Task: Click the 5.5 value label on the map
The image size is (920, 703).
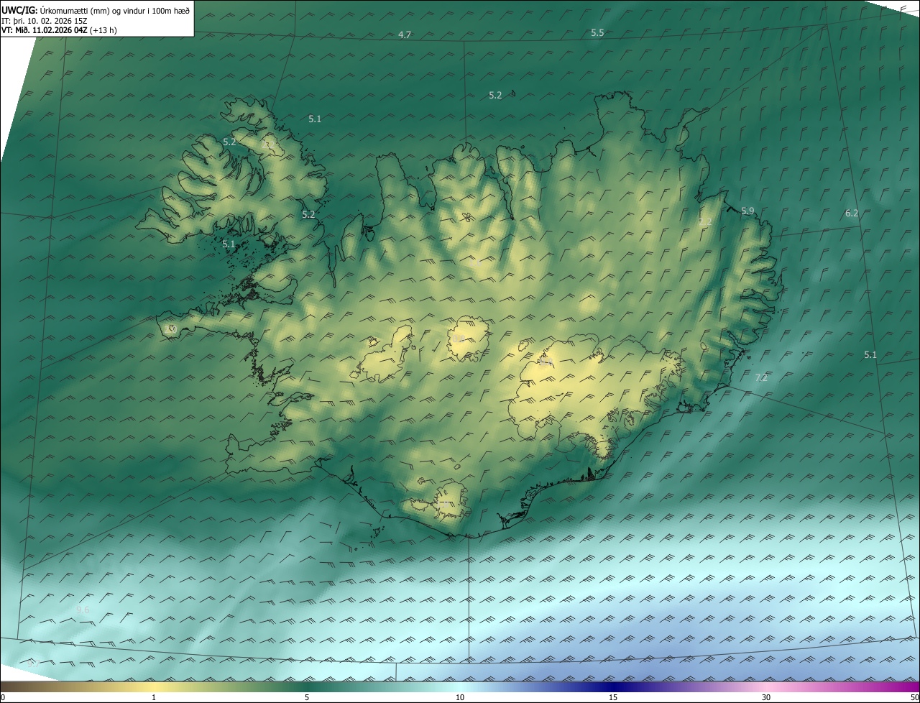Action: tap(597, 33)
